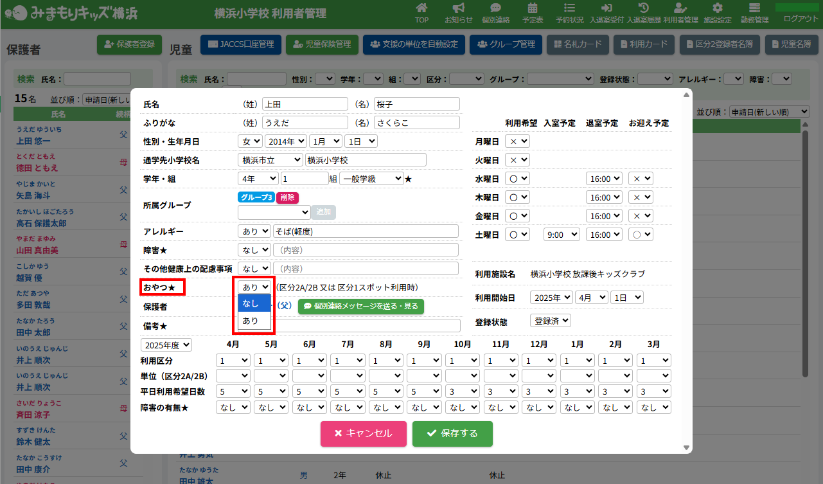Open お知らせ megaphone icon
The image size is (823, 484).
(x=458, y=8)
